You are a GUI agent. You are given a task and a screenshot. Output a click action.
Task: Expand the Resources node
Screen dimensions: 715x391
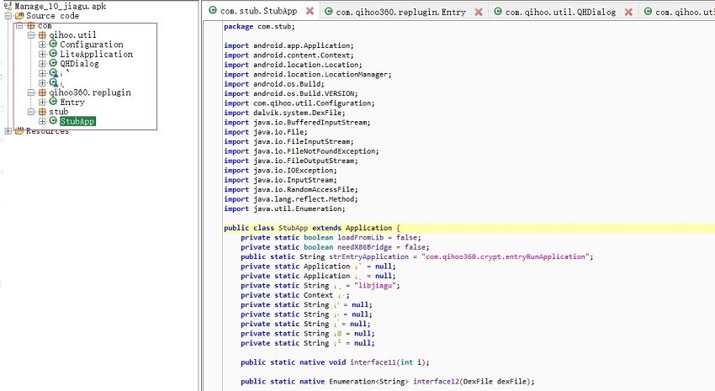8,131
